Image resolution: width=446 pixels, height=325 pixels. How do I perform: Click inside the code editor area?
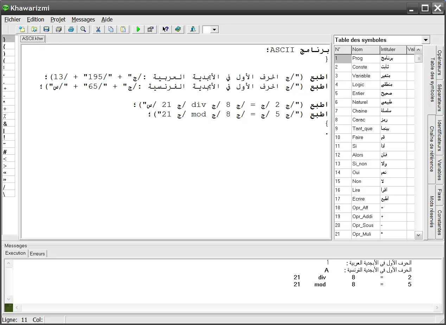pyautogui.click(x=176, y=142)
